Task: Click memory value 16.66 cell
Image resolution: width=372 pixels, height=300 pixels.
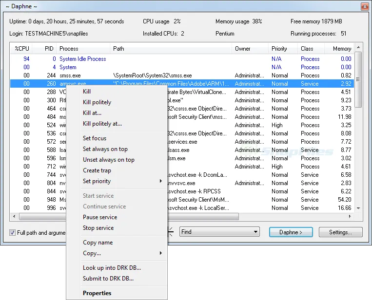Action: (344, 208)
